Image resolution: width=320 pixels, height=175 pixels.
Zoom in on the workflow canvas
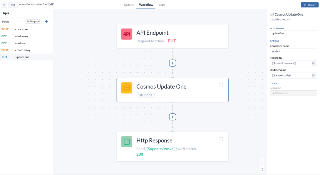(x=262, y=160)
